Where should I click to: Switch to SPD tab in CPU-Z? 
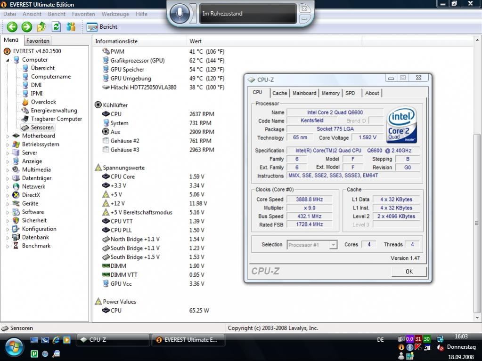click(350, 93)
